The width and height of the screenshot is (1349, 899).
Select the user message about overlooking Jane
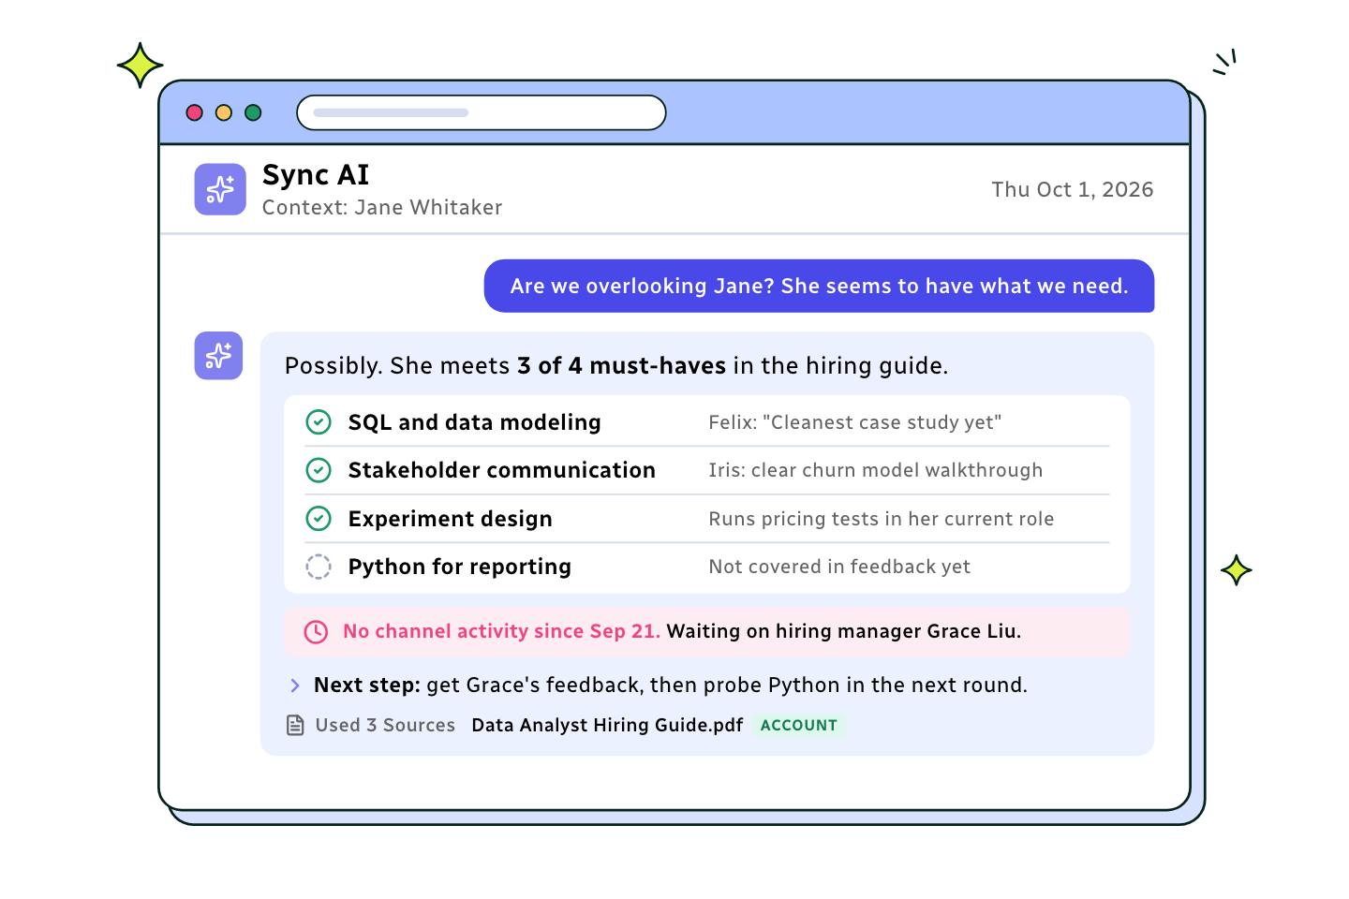tap(819, 286)
